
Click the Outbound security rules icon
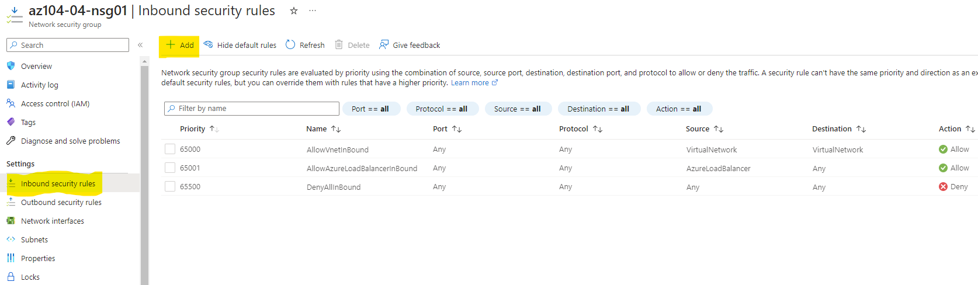[x=11, y=202]
